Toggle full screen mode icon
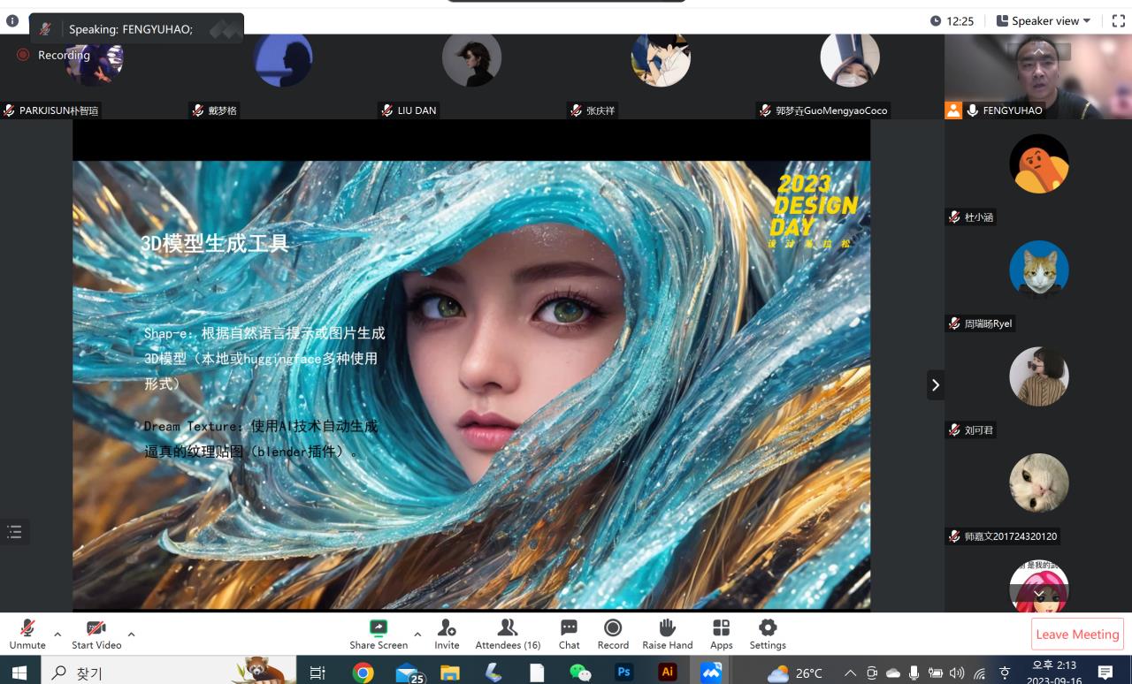1132x684 pixels. click(1118, 20)
